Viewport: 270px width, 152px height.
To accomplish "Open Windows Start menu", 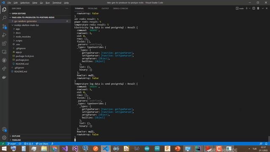I will click(x=4, y=149).
